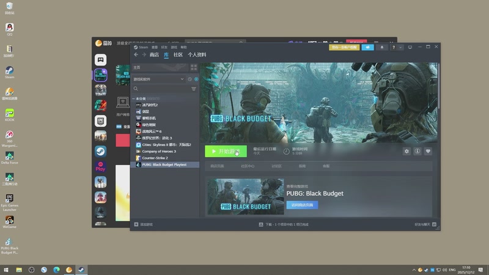Open game settings gear for PUBG Black Budget
The width and height of the screenshot is (489, 275).
406,151
